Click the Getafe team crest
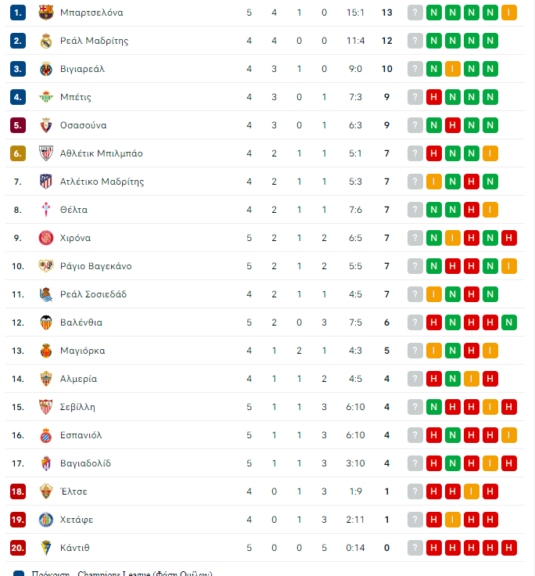Image resolution: width=535 pixels, height=576 pixels. click(x=46, y=520)
